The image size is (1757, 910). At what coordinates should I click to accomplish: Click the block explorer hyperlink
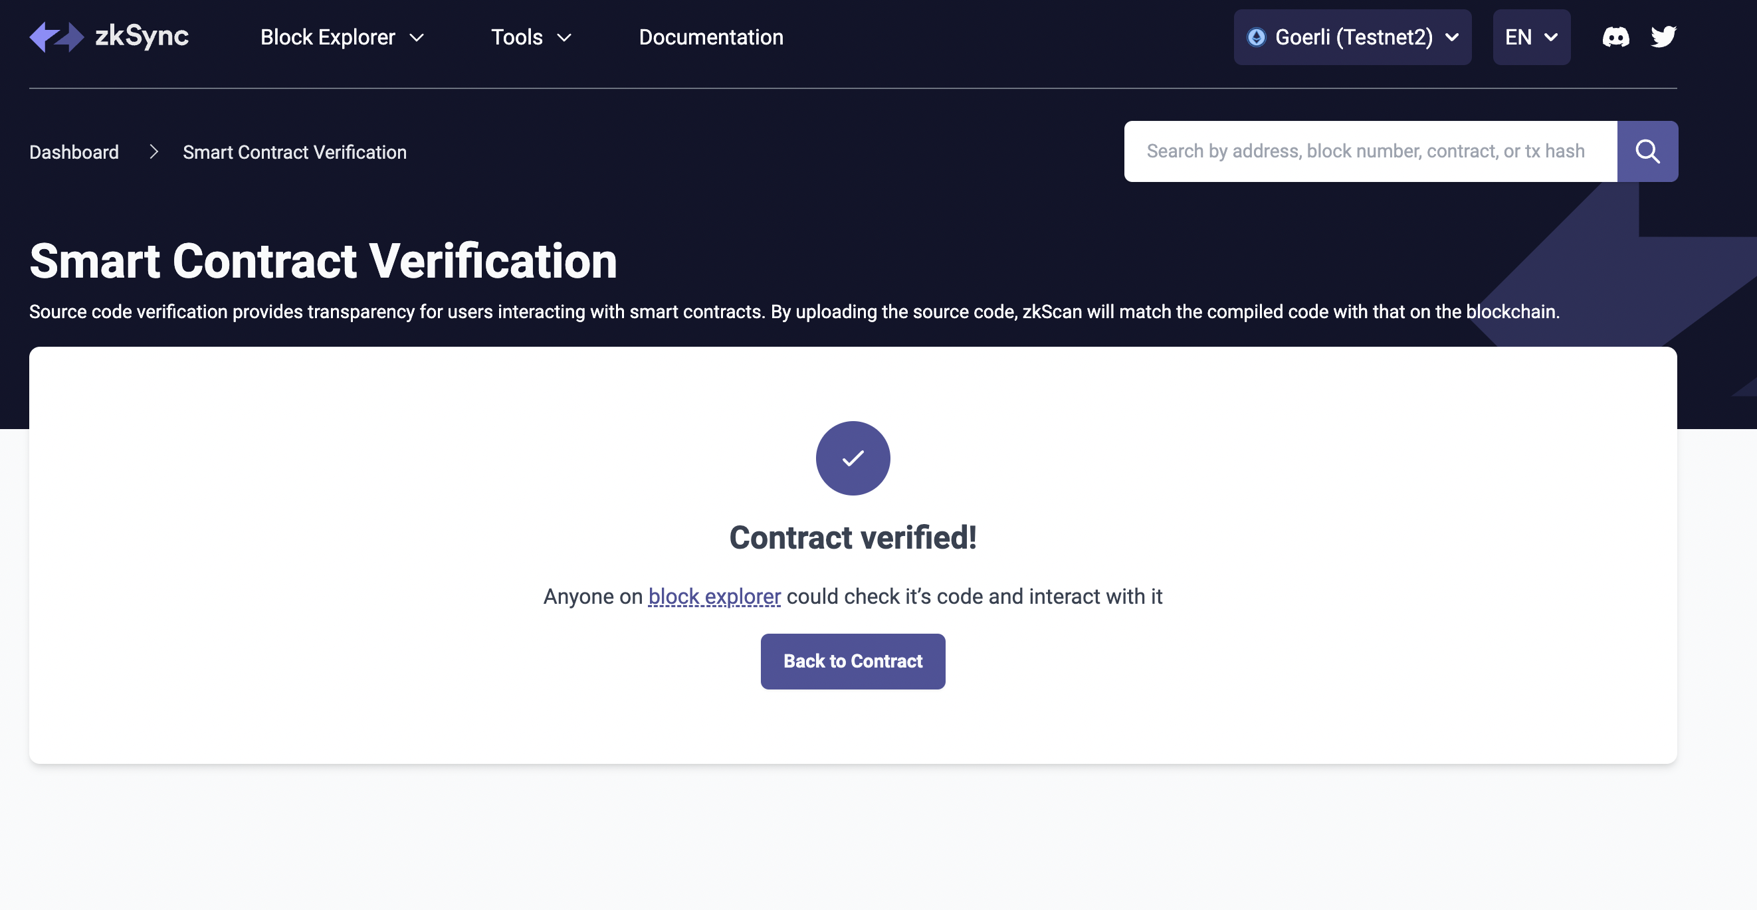[x=714, y=595]
